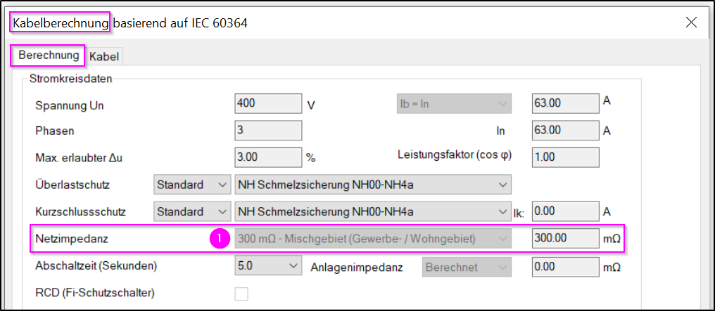The image size is (715, 311).
Task: Click the Ik short-circuit current field
Action: click(x=565, y=212)
